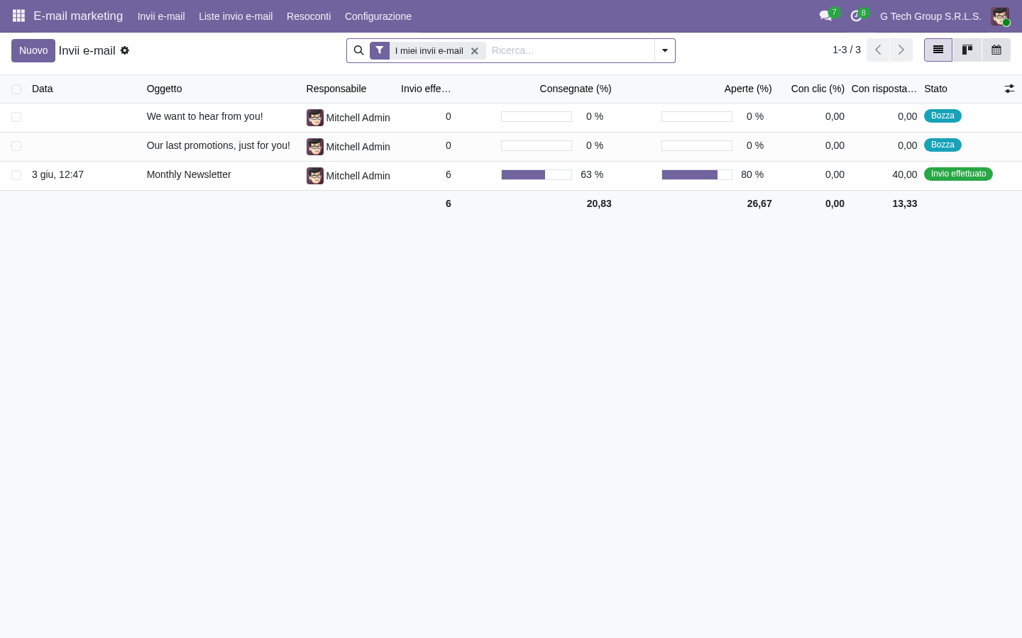The height and width of the screenshot is (638, 1022).
Task: Click the search magnifier icon
Action: (x=358, y=50)
